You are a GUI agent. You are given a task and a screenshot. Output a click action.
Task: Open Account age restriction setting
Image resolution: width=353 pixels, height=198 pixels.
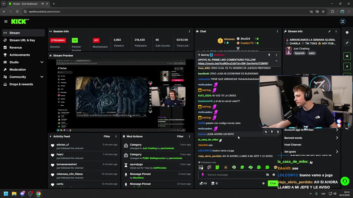click(311, 130)
